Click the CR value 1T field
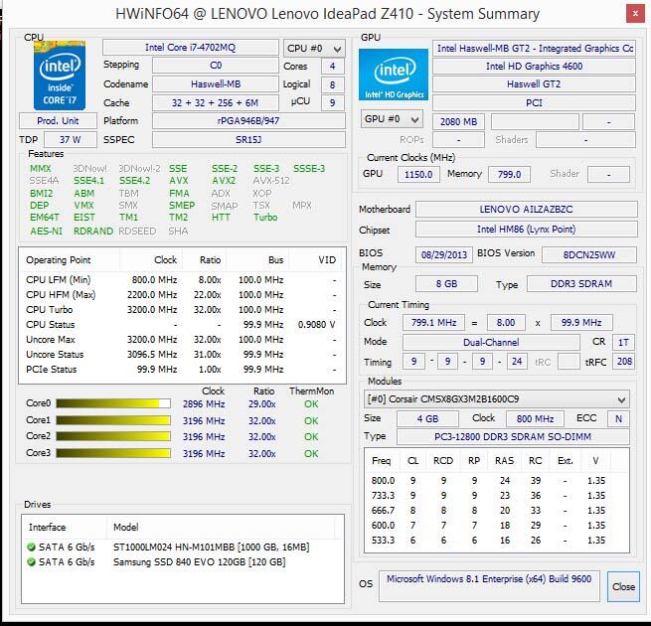 point(623,343)
